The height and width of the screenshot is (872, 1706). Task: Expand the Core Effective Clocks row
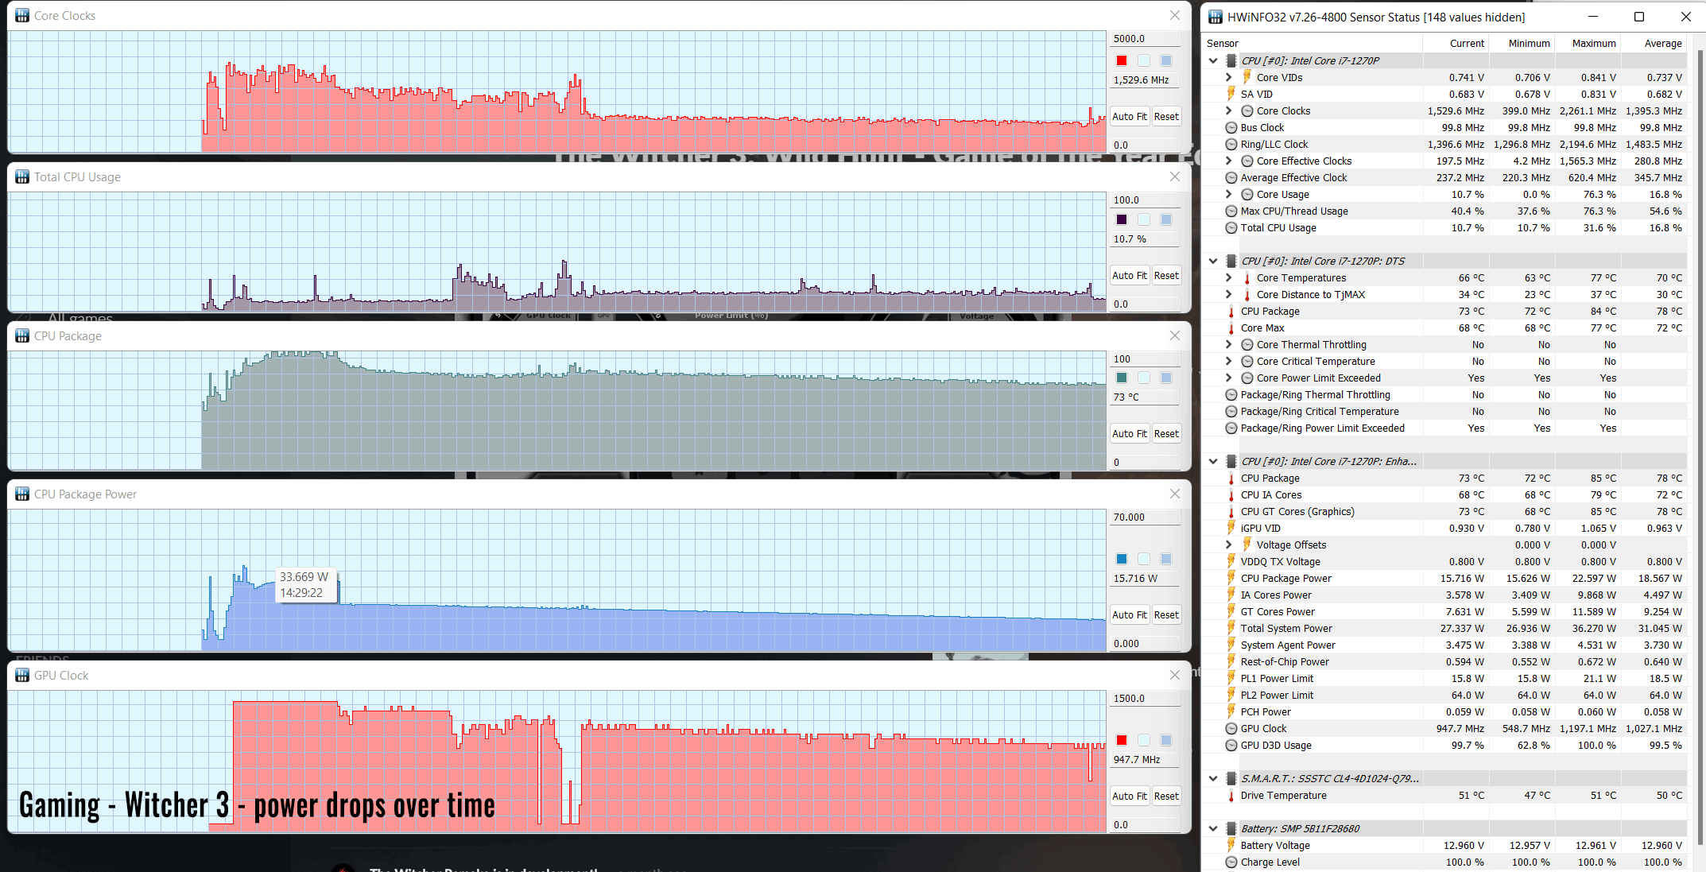1228,161
